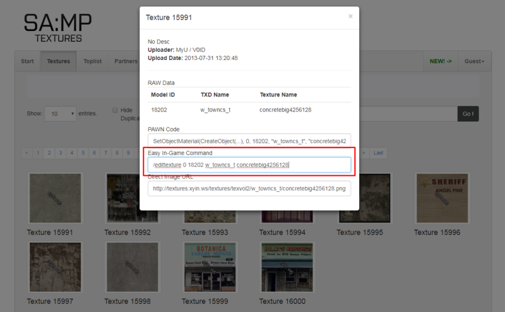Click the Texture 15995 caption
Image resolution: width=505 pixels, height=312 pixels.
tap(360, 232)
